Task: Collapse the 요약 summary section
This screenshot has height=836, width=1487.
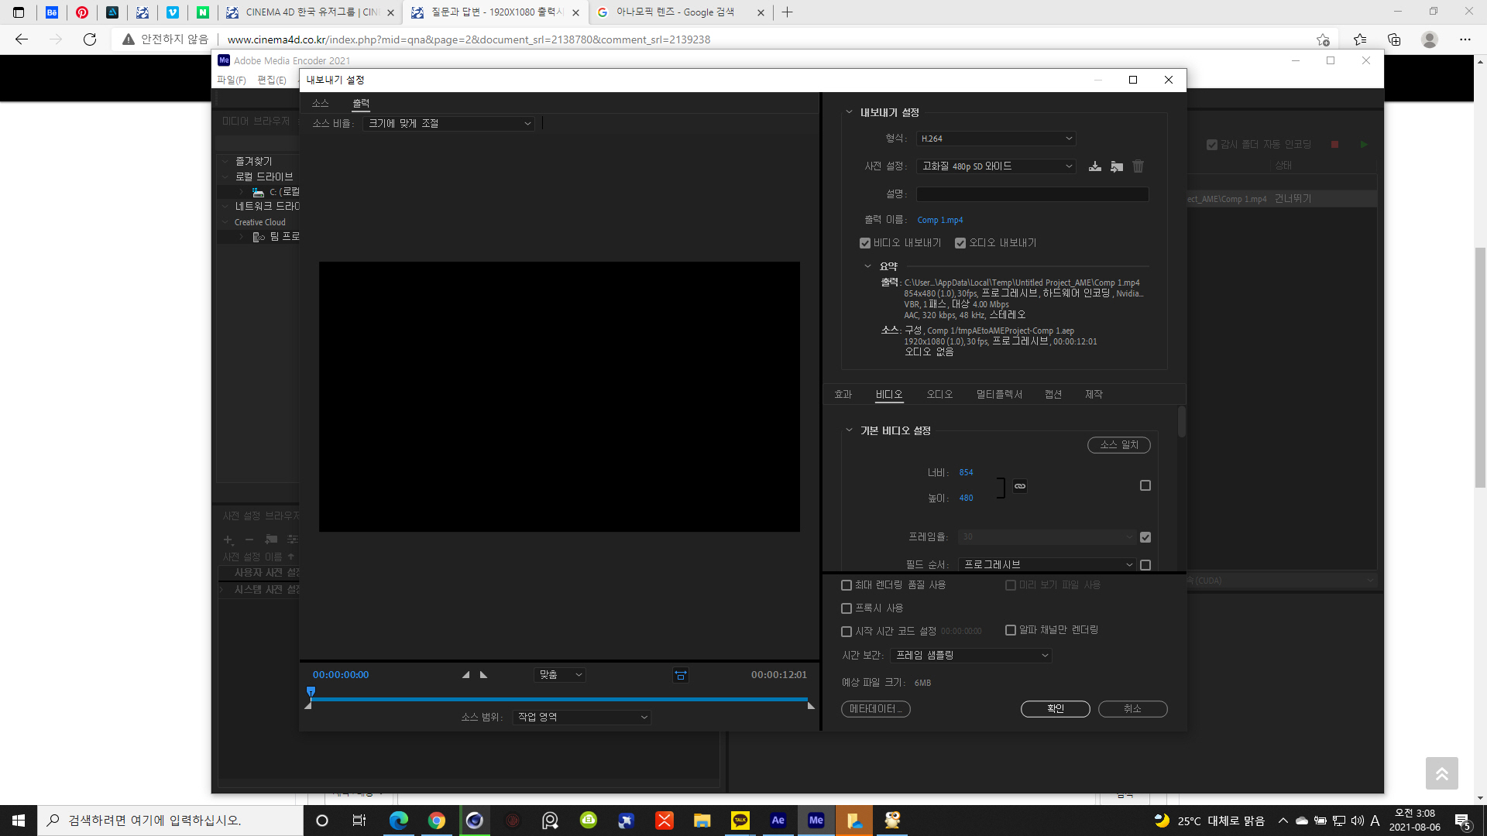Action: (x=867, y=266)
